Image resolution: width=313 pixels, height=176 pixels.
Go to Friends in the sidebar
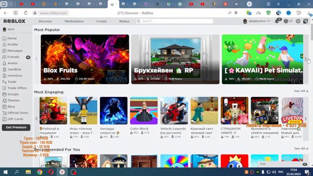click(x=11, y=57)
